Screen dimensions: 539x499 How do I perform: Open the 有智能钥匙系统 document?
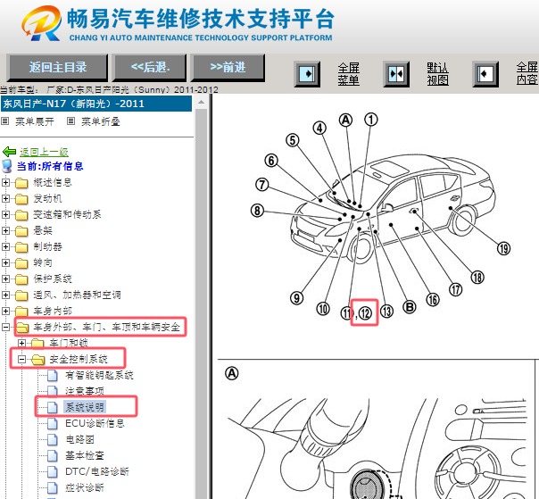pos(99,375)
